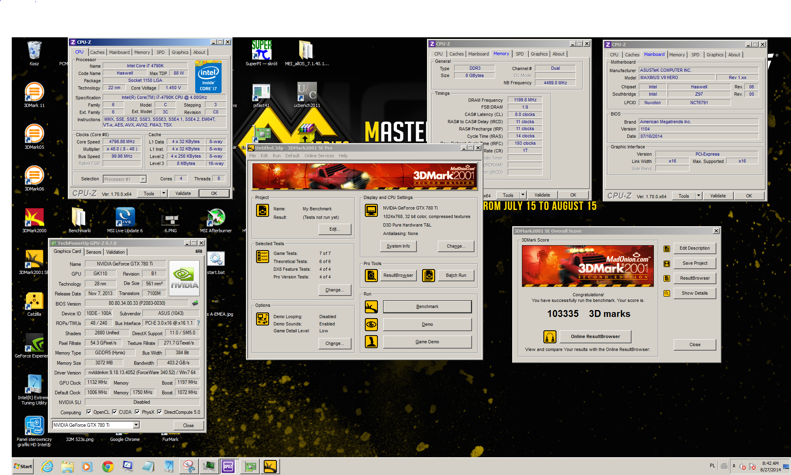Click the System Info button
The image size is (791, 475).
(x=398, y=246)
